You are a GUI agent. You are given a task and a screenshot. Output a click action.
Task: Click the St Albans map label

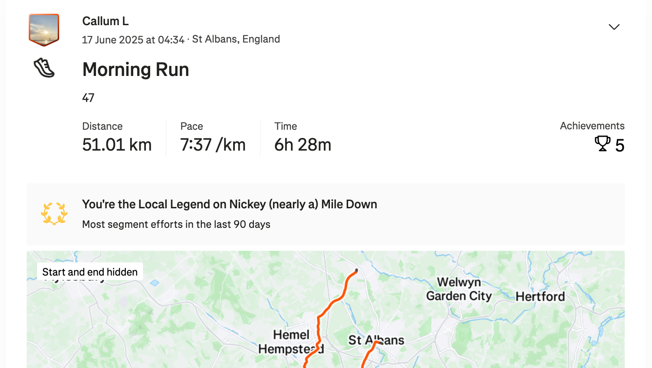(376, 340)
